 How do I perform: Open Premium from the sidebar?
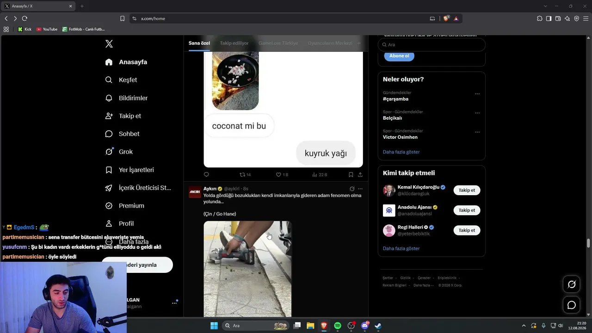[x=124, y=206]
